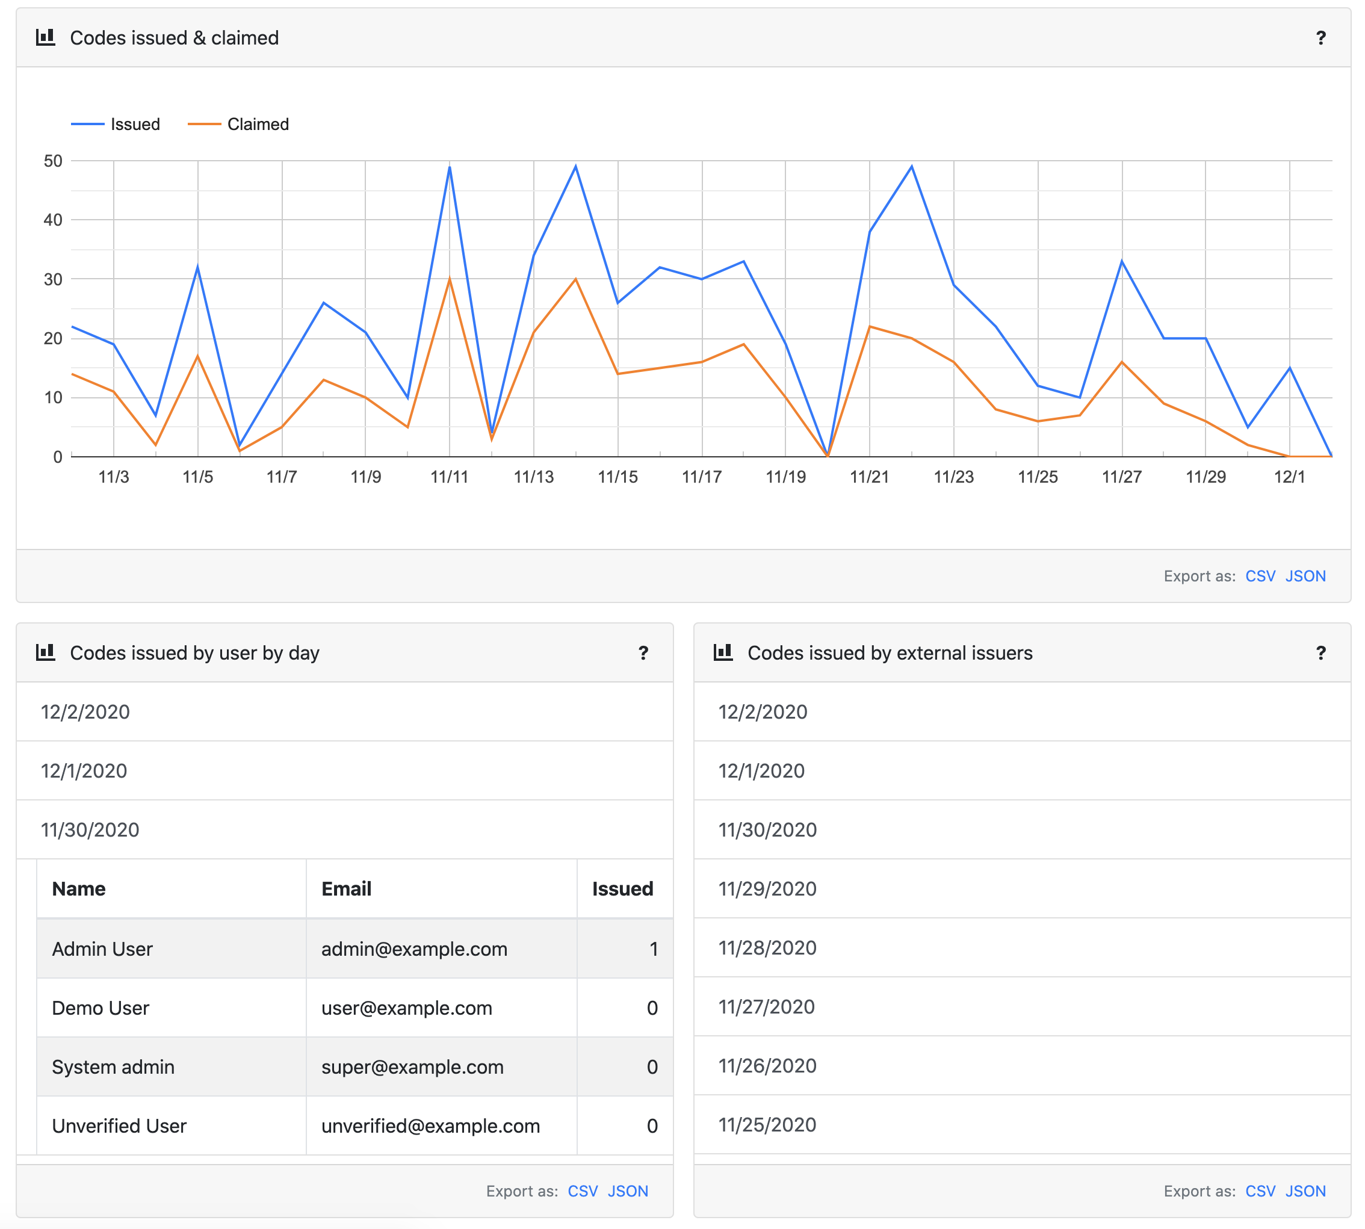Click help icon on external issuers panel
The width and height of the screenshot is (1365, 1229).
(x=1320, y=653)
